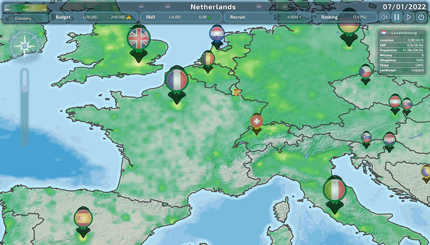The height and width of the screenshot is (245, 430).
Task: Click the compass rose control
Action: coord(24,45)
